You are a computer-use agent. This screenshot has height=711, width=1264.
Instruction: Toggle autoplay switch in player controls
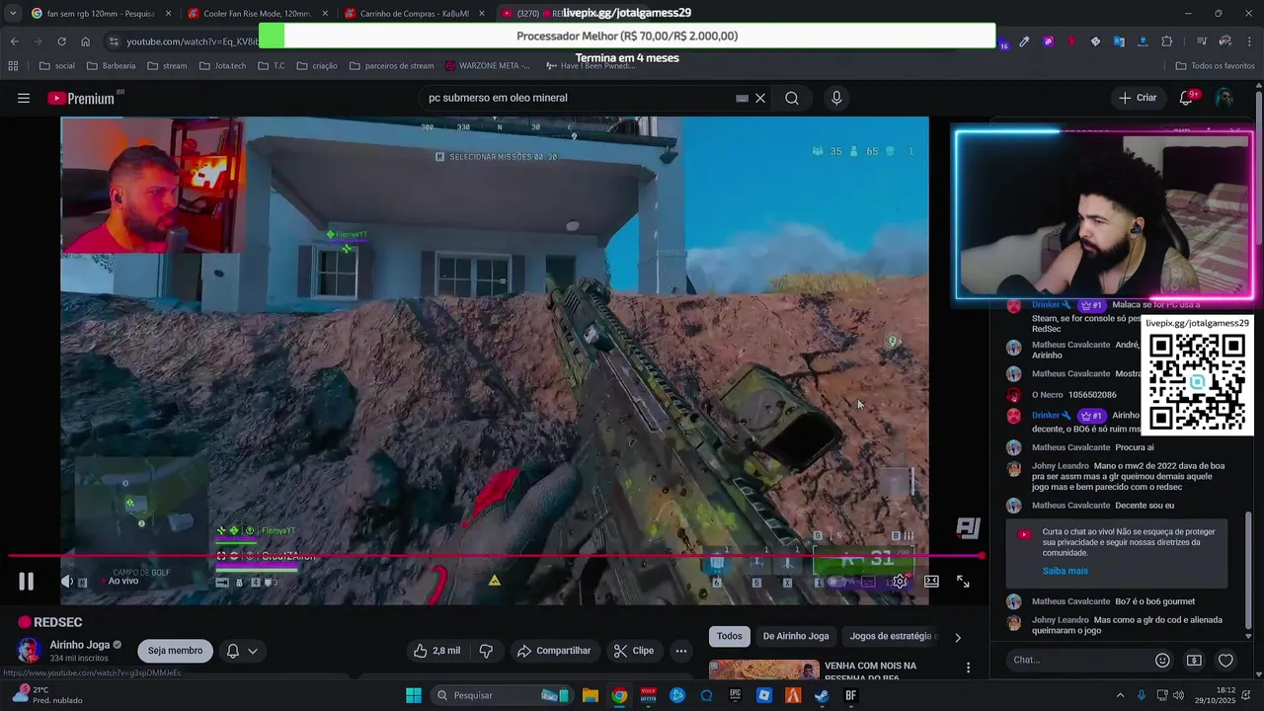tap(836, 582)
